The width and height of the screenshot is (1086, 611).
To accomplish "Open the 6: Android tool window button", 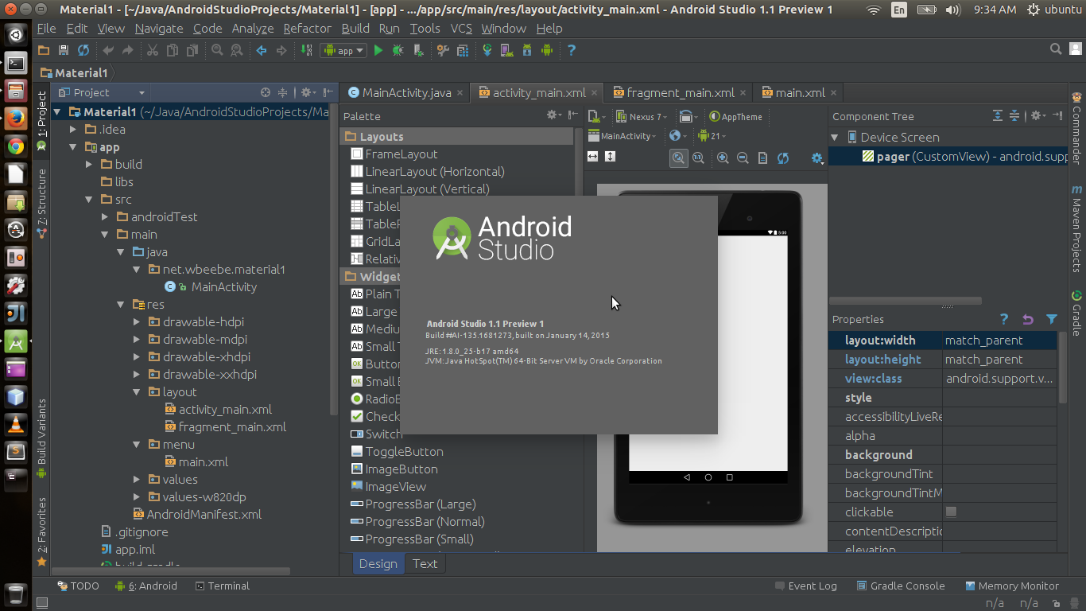I will coord(146,586).
